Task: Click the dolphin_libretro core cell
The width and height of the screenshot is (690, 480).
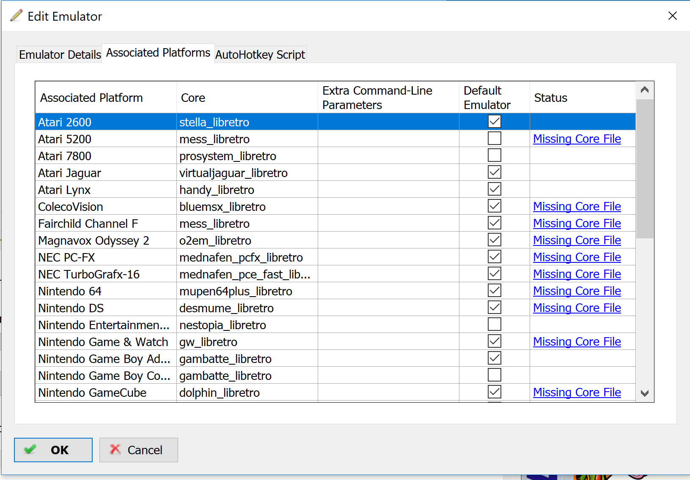Action: tap(247, 393)
